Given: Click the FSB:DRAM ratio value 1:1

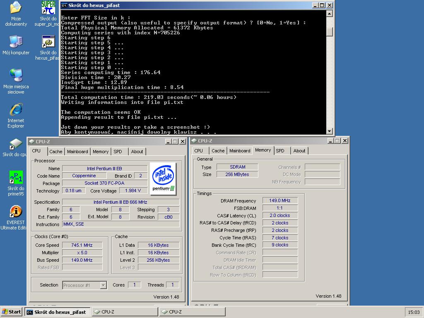Looking at the screenshot, I should (280, 208).
